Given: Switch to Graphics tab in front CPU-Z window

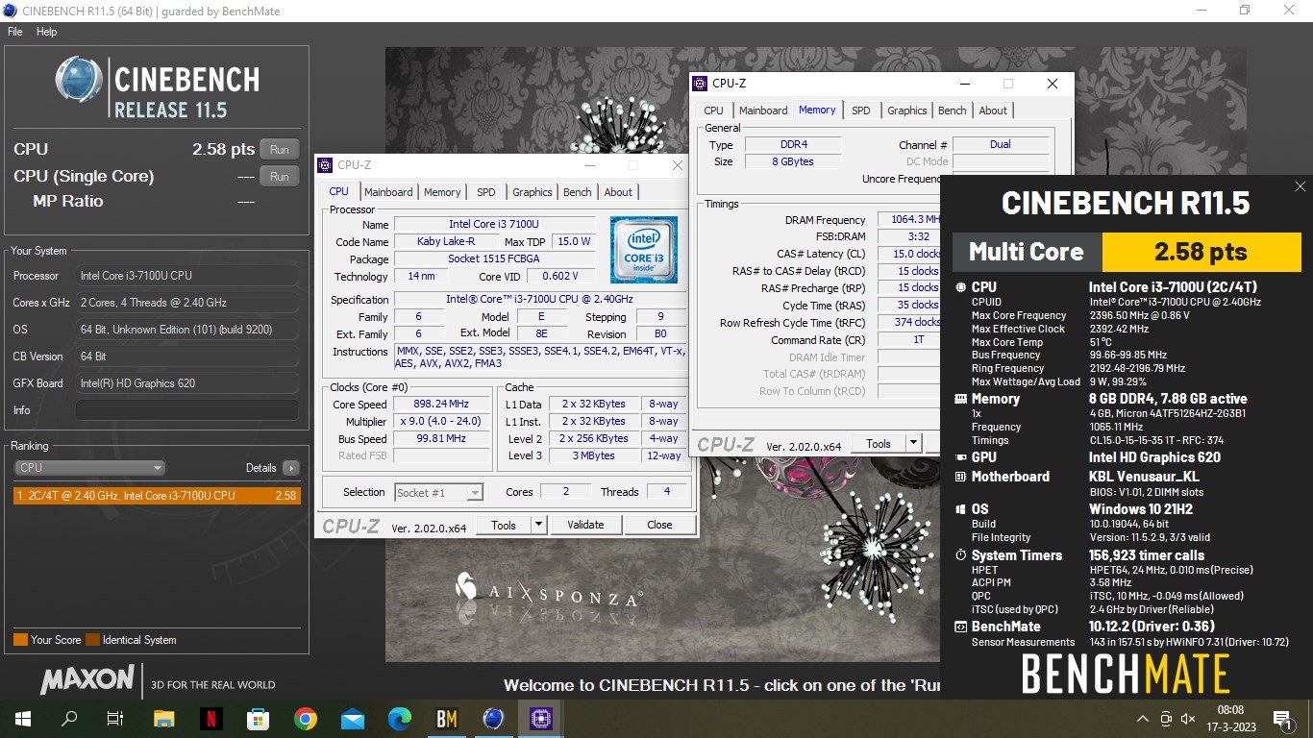Looking at the screenshot, I should 532,192.
